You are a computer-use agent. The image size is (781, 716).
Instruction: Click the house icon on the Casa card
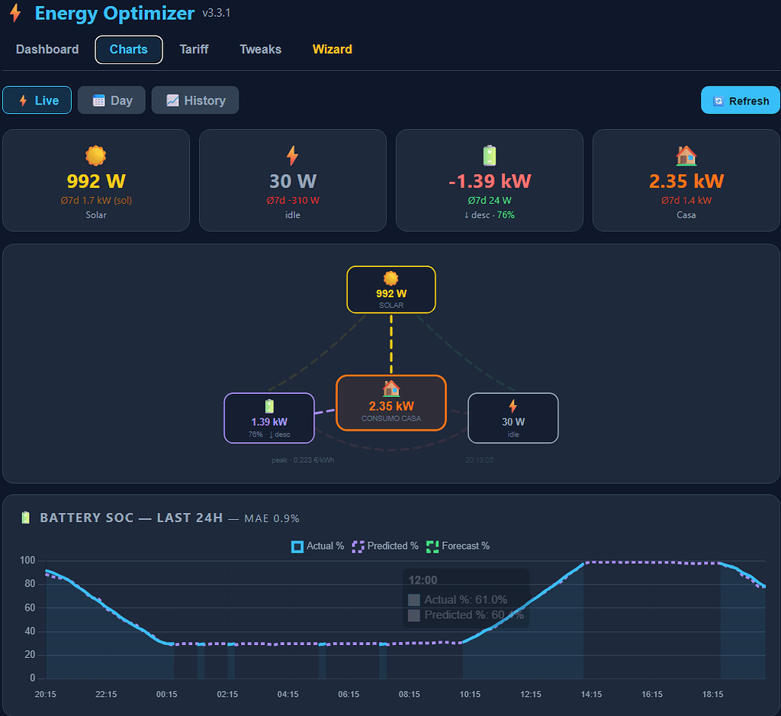point(686,154)
